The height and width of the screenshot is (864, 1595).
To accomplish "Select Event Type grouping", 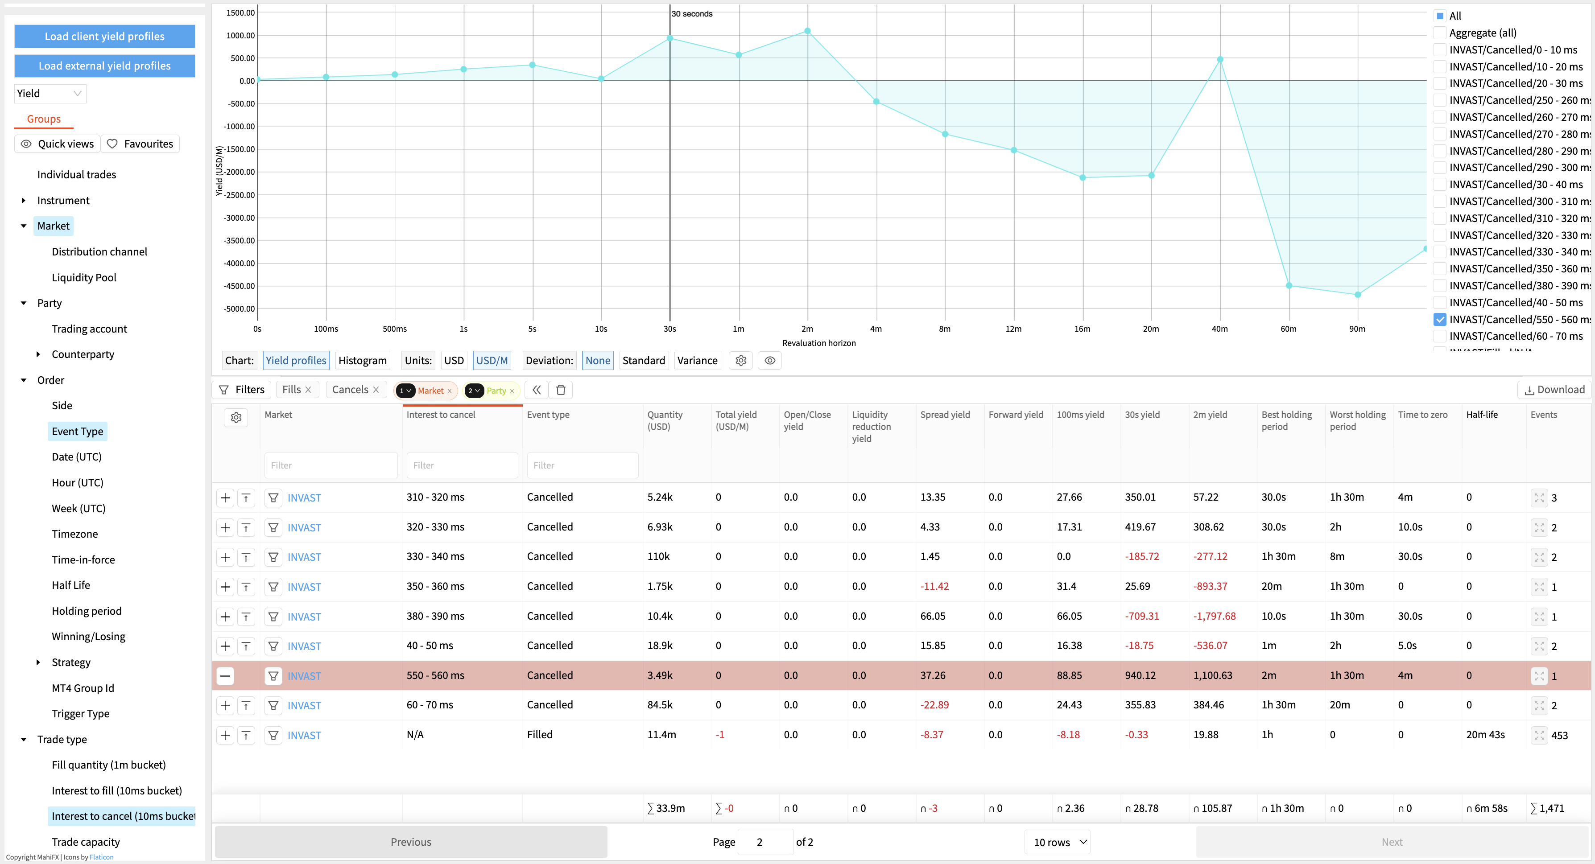I will click(78, 432).
